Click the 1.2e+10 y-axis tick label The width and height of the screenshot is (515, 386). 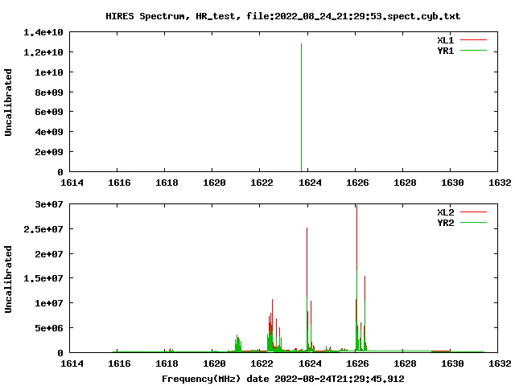tap(43, 52)
